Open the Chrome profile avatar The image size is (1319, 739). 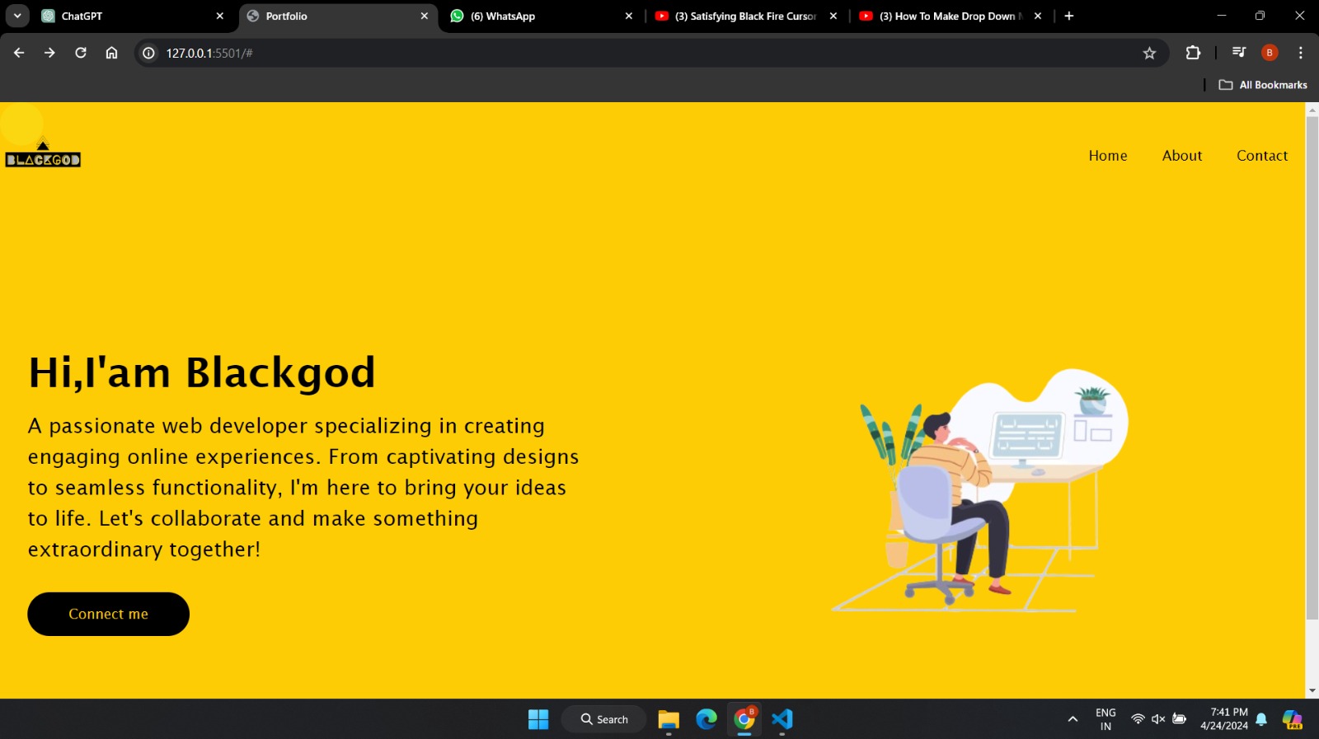pos(1270,53)
